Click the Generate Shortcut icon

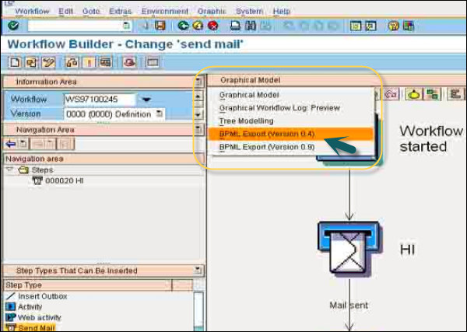[x=370, y=26]
